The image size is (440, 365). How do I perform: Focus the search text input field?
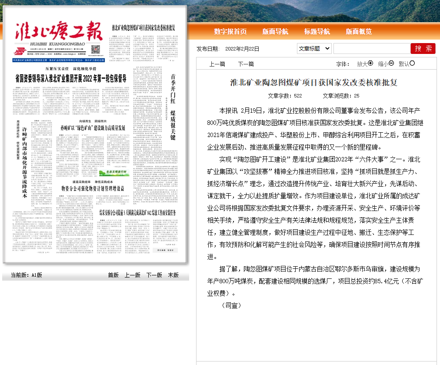pos(372,49)
